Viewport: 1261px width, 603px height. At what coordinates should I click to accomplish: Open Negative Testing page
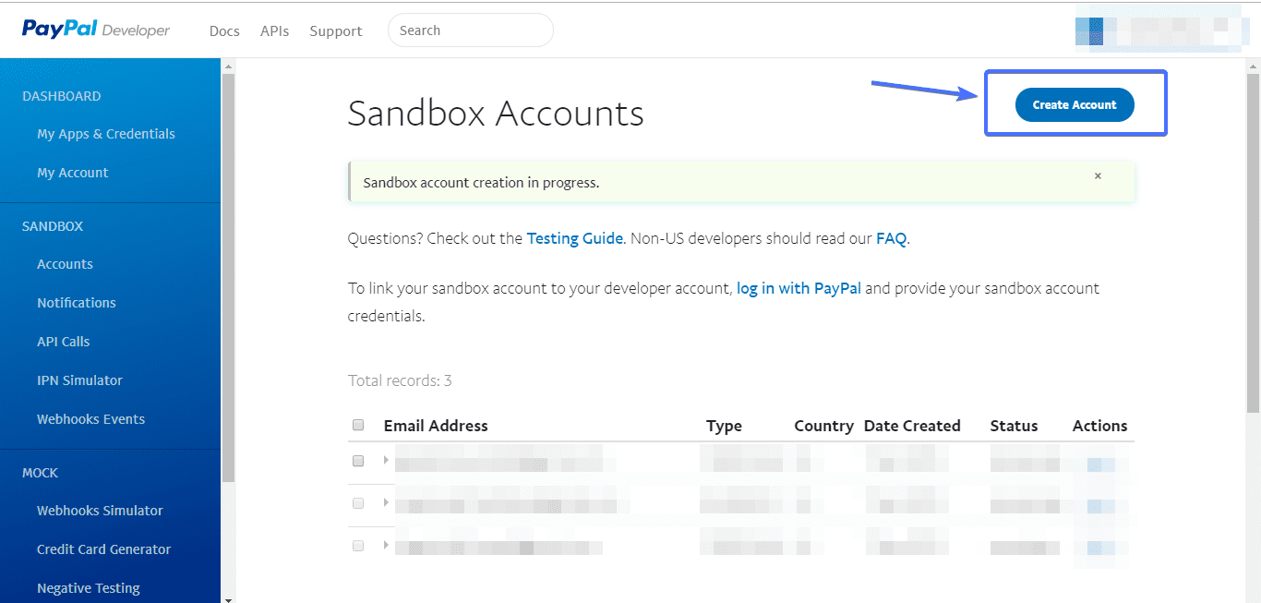[89, 588]
